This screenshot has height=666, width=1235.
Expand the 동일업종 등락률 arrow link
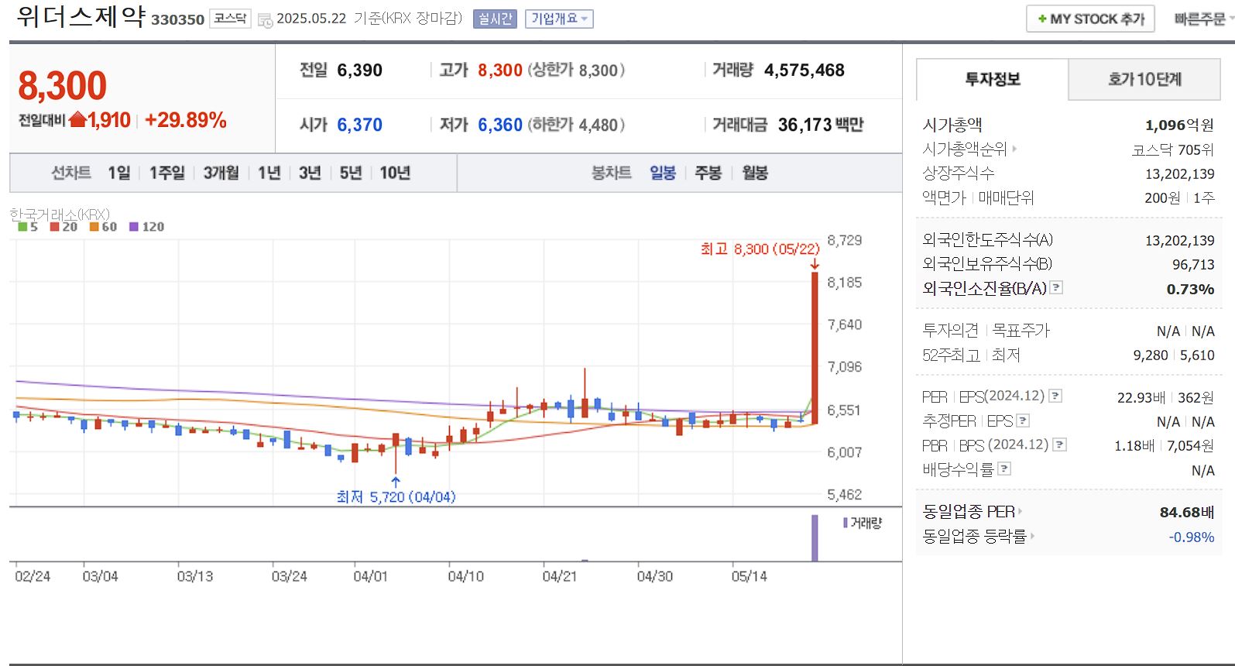(x=1032, y=535)
